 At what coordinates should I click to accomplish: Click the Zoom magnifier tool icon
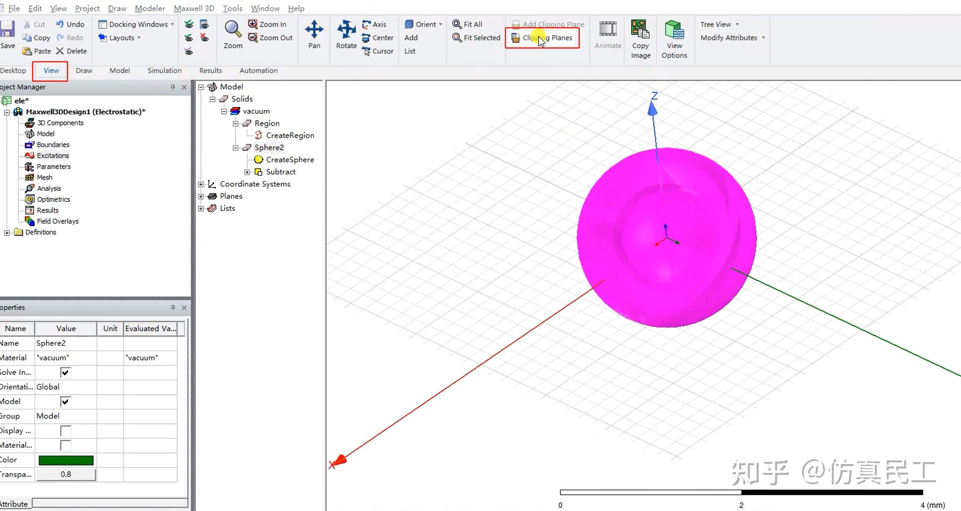[x=233, y=29]
